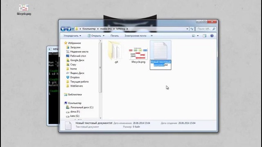Viewport: 262px width, 147px height.
Task: Open Google Диск in the navigation pane
Action: [77, 60]
